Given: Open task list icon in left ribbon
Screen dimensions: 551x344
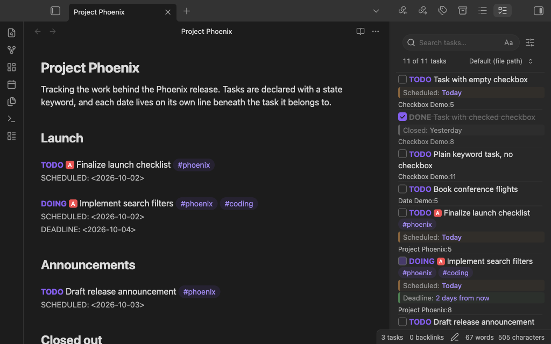Looking at the screenshot, I should (12, 136).
